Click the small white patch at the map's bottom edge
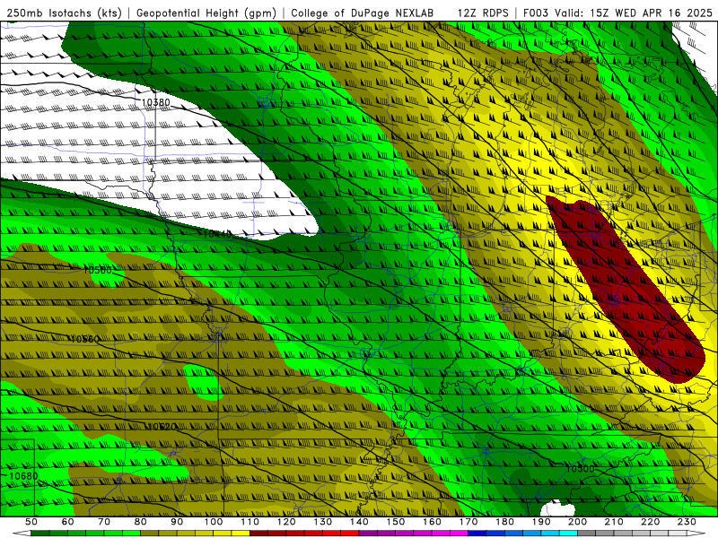This screenshot has width=718, height=538. click(557, 508)
